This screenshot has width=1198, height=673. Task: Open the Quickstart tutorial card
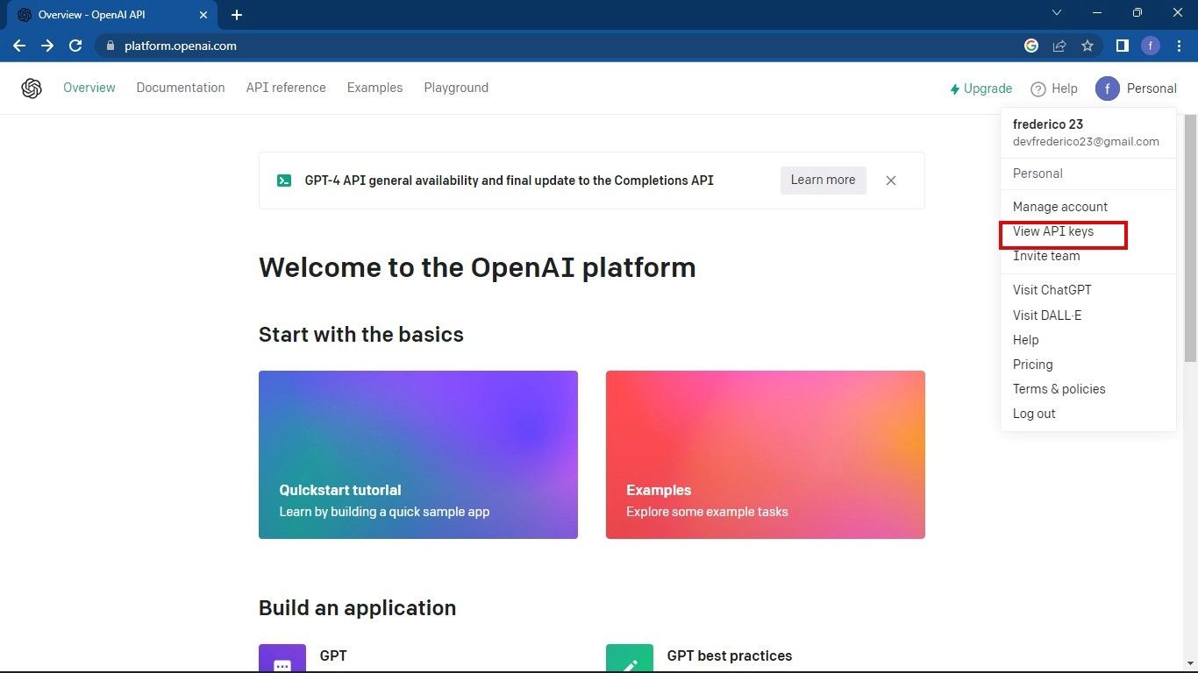(x=417, y=455)
